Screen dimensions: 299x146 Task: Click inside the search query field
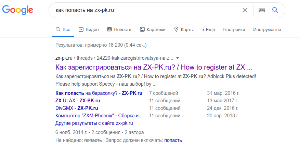pos(144,10)
